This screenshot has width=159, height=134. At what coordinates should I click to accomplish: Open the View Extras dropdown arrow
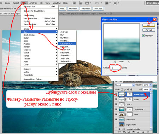coord(90,3)
